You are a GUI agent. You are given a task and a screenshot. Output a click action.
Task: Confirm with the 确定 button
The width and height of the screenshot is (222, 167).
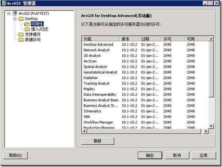click(x=150, y=155)
